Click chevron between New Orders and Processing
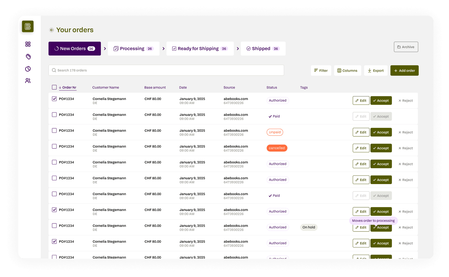The image size is (449, 277). [x=105, y=49]
